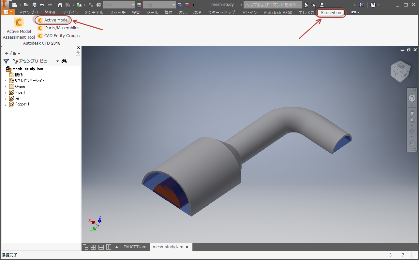Screen dimensions: 419x260
Task: Click the filter funnel icon in the browser
Action: [x=6, y=61]
